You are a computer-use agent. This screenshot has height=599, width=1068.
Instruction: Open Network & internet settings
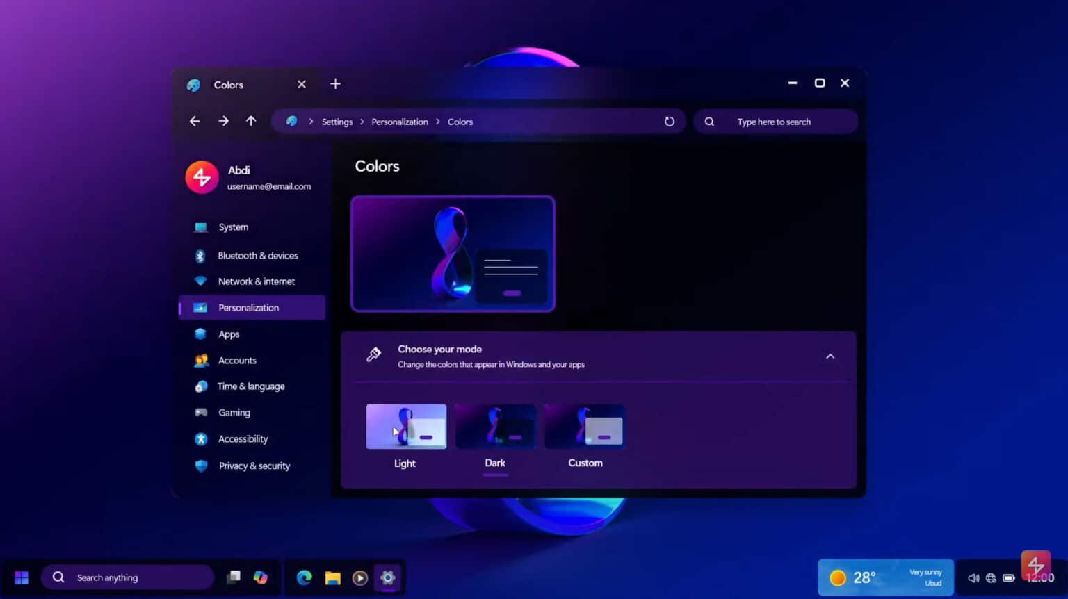coord(256,281)
